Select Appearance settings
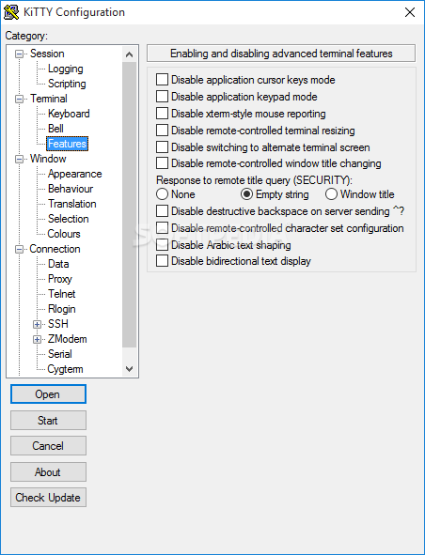Screen dimensions: 425x555 click(75, 174)
